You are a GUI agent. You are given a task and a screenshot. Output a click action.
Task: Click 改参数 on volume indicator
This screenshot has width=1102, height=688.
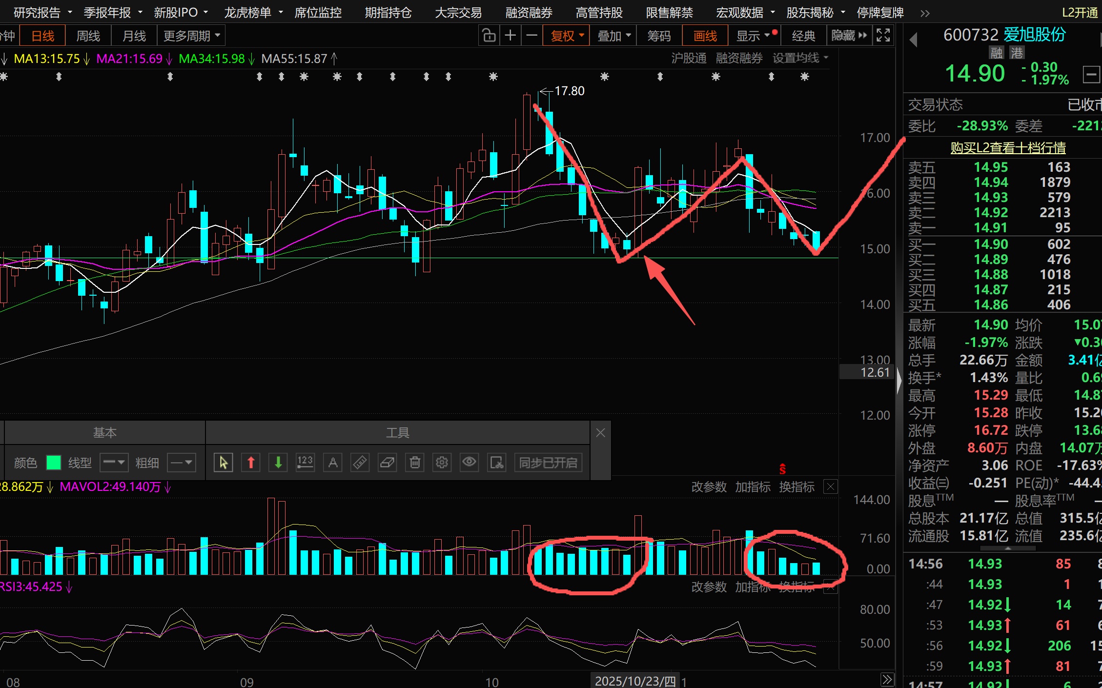709,487
